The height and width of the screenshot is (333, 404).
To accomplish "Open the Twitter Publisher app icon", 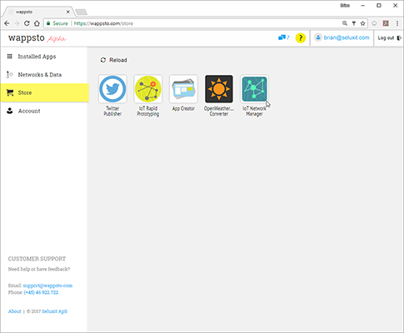I will point(112,89).
